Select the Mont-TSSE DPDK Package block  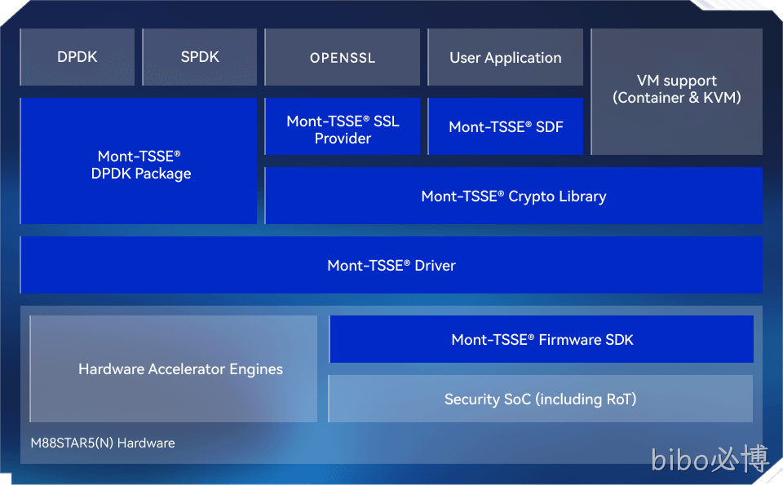139,161
